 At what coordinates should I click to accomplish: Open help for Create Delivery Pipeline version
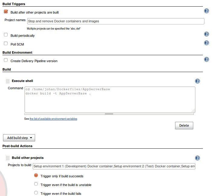(x=207, y=59)
